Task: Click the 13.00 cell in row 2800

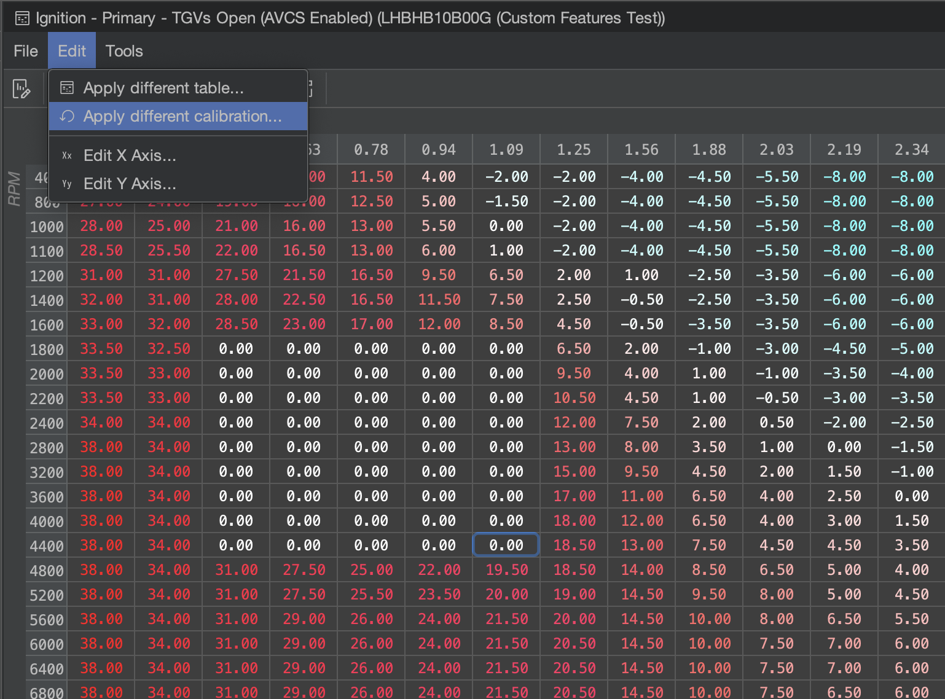Action: [574, 447]
